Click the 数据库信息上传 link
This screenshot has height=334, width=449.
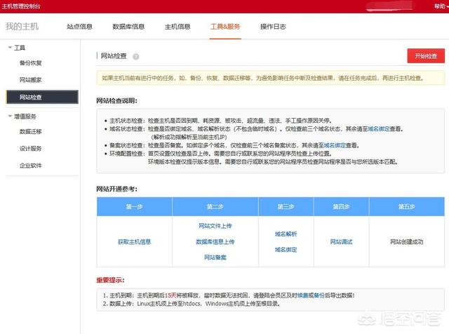click(x=215, y=241)
